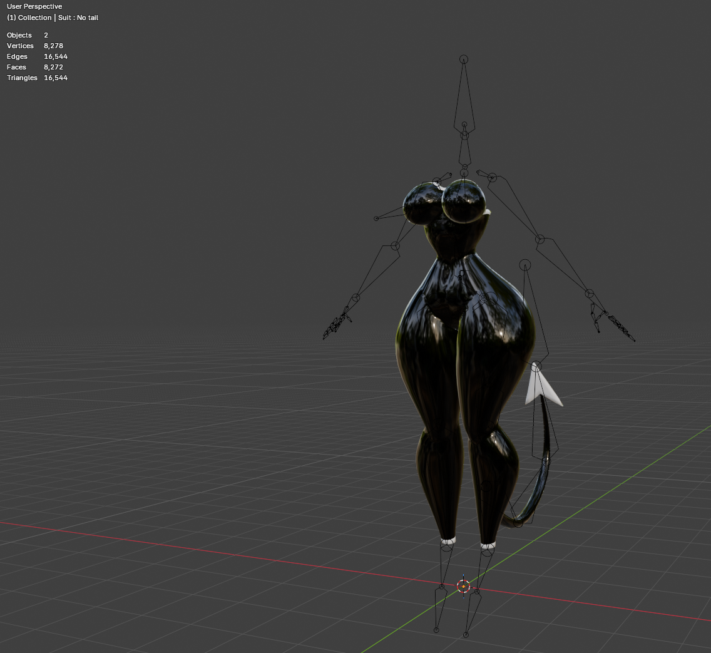
Task: Click the "Faces 8,272" statistics row
Action: [x=35, y=67]
